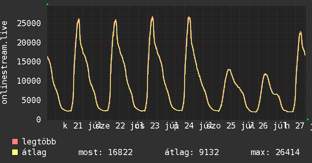Click the 10000 y-axis label
Viewport: 312px width, 163px height.
click(29, 81)
